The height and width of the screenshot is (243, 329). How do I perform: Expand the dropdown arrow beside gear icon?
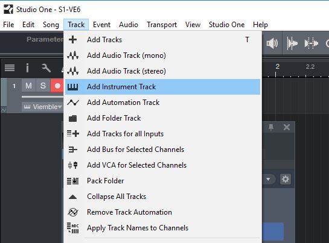coord(268,179)
